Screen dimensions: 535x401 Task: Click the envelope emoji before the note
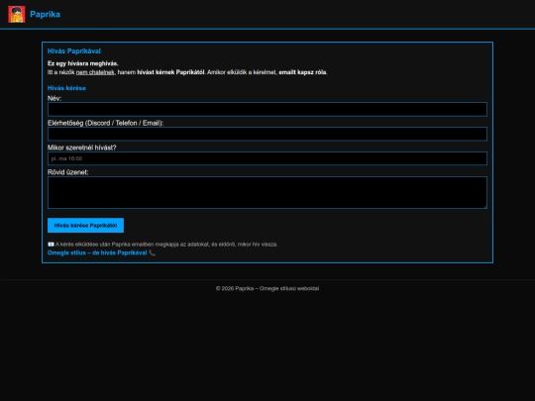51,245
